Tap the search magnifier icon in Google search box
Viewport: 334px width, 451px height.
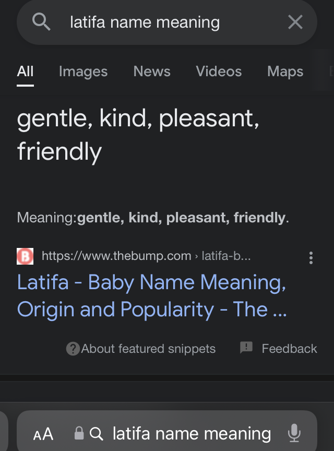pos(41,21)
